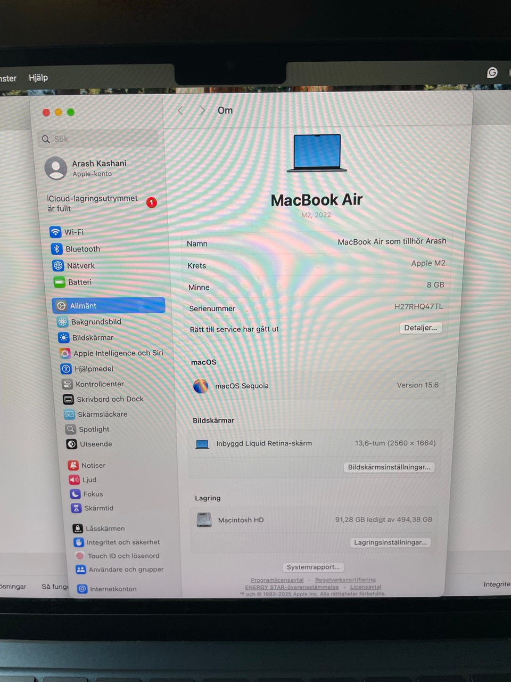Select serial number H27RHQ47TL
The height and width of the screenshot is (682, 511).
(418, 306)
